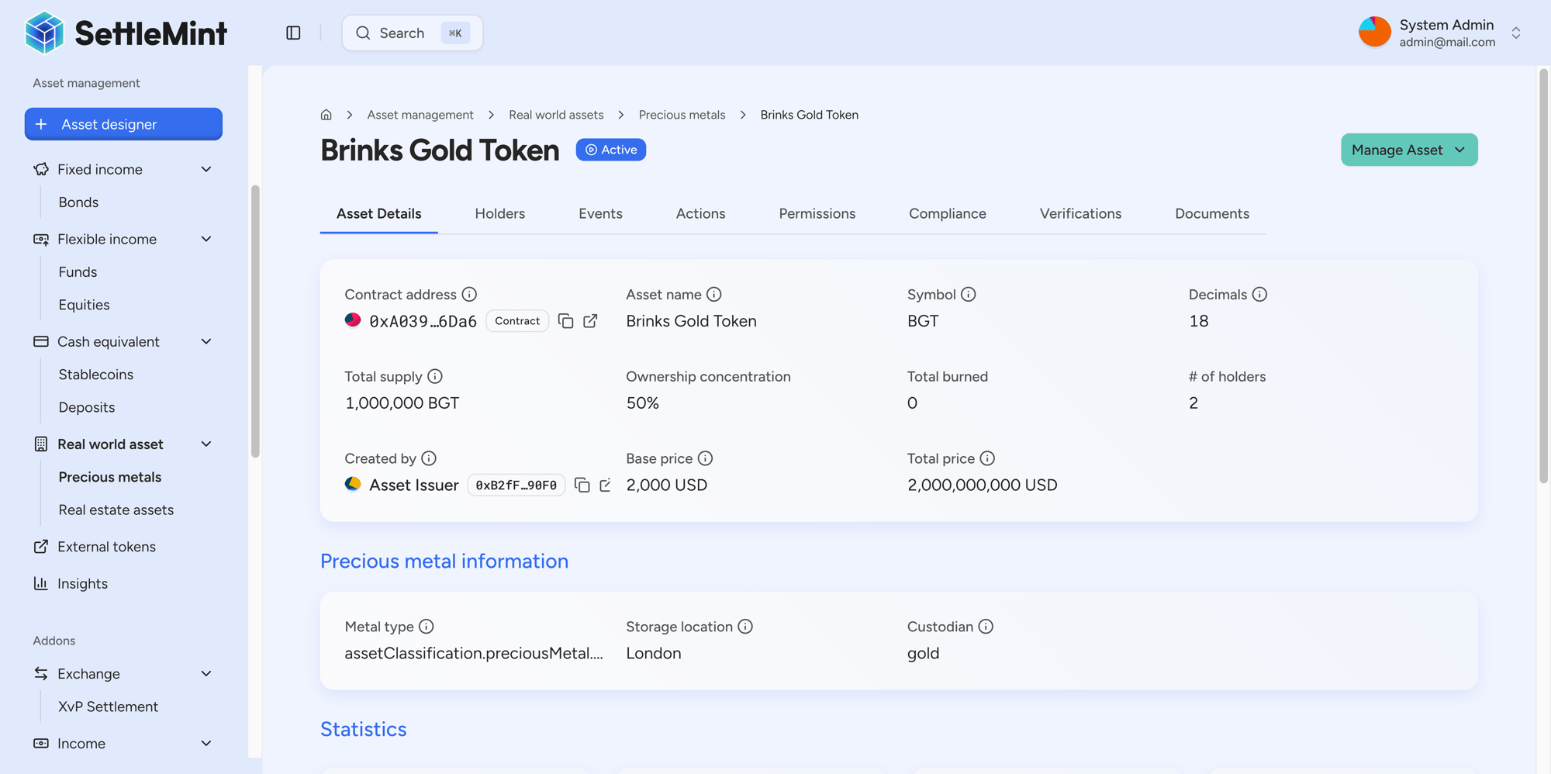Collapse the Cash equivalent section
This screenshot has height=774, width=1551.
(206, 341)
